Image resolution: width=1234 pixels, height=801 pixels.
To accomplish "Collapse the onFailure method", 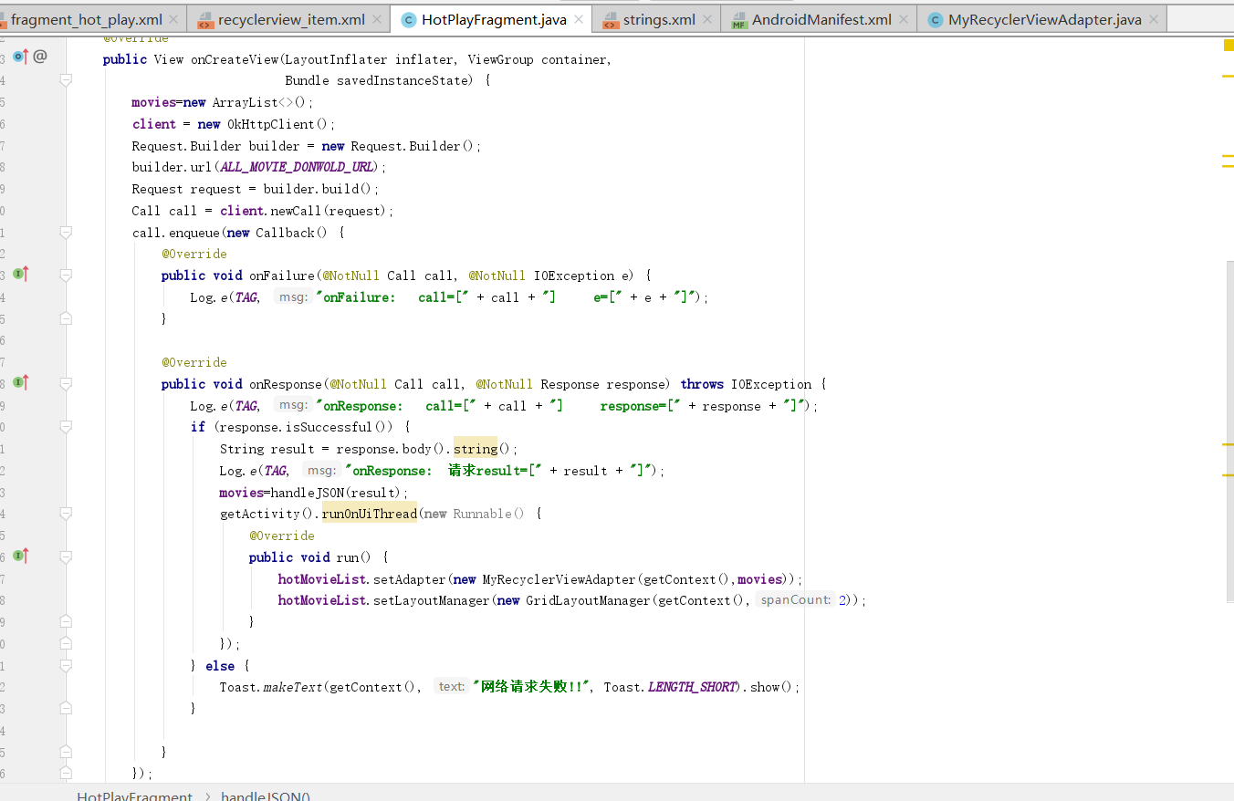I will coord(66,276).
